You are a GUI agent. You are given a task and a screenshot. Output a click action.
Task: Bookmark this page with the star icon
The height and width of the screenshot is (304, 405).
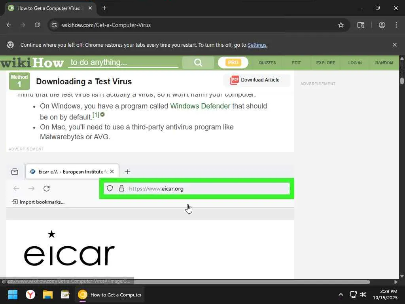coord(341,25)
